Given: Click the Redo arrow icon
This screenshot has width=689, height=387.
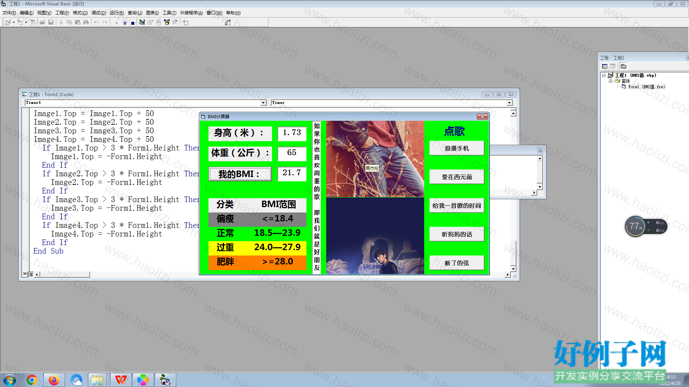Looking at the screenshot, I should click(x=105, y=22).
